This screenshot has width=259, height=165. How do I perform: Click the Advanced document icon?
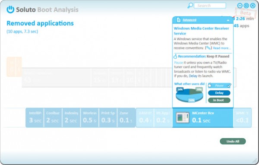(179, 20)
